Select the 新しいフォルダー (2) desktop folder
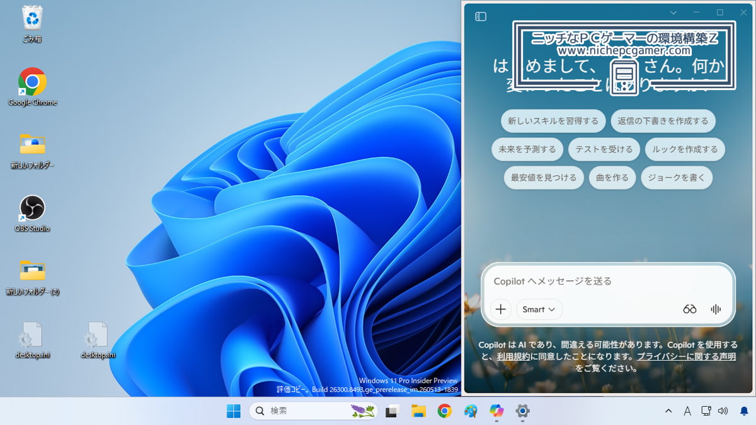This screenshot has height=425, width=756. point(32,278)
